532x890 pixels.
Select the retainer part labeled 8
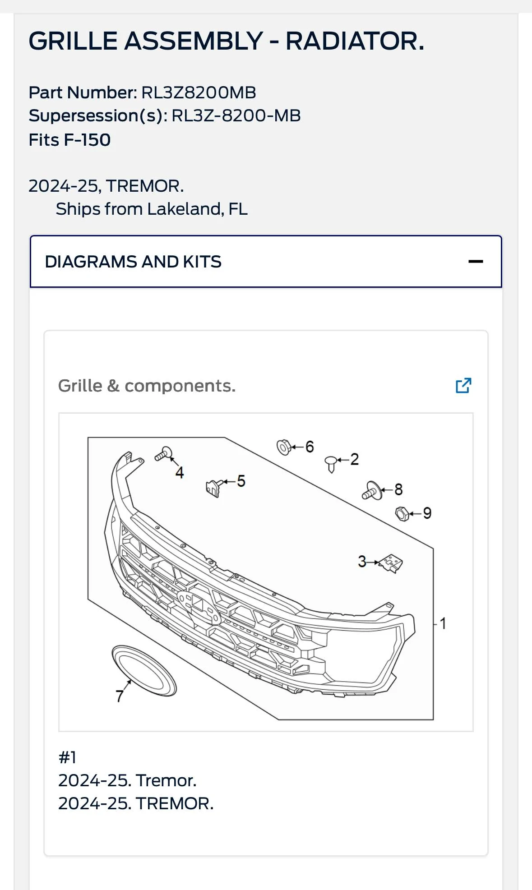(372, 491)
